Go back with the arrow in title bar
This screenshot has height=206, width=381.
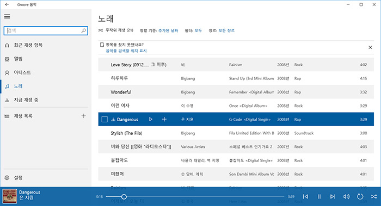tap(7, 4)
